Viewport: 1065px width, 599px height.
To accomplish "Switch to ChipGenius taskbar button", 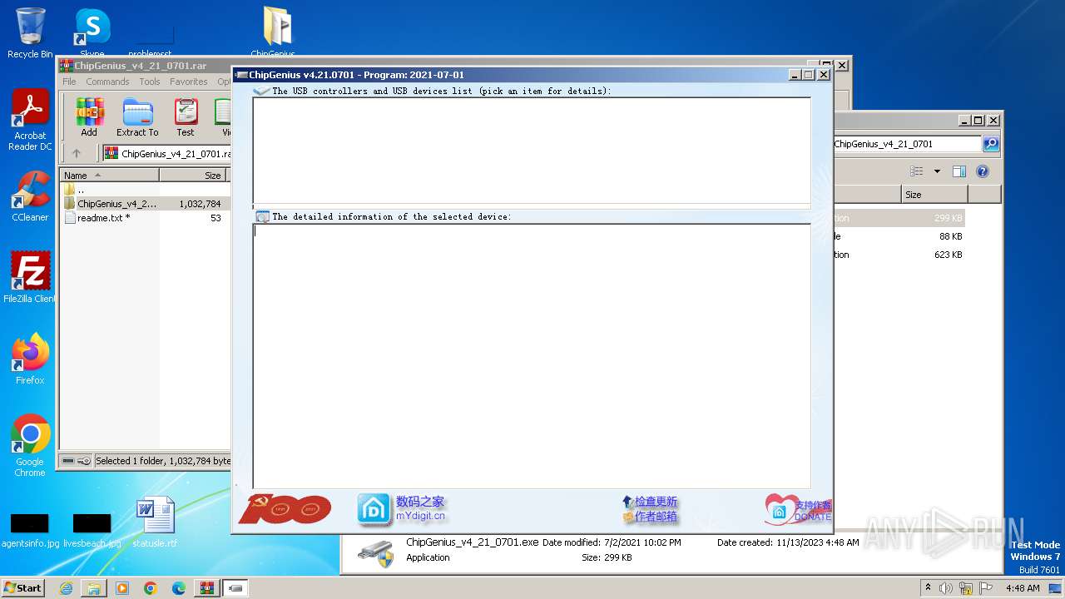I will coord(235,588).
